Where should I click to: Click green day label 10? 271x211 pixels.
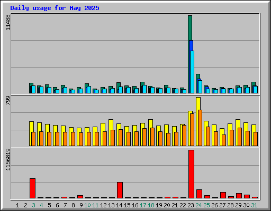tap(87, 205)
